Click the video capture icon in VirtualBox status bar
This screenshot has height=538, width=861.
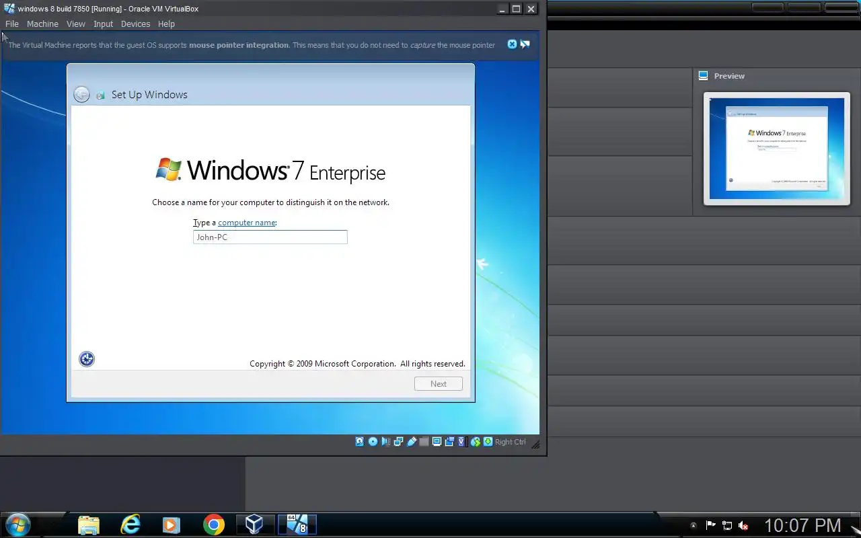click(449, 442)
